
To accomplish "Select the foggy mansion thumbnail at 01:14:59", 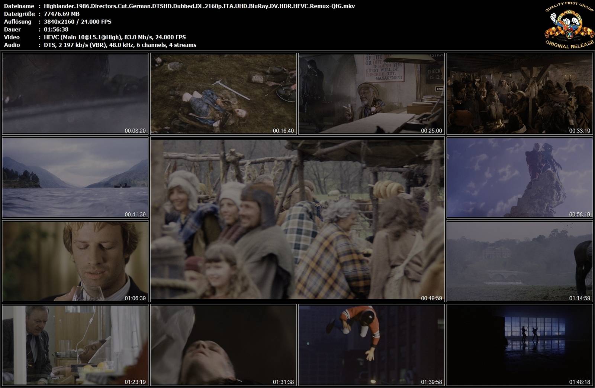I will point(520,261).
